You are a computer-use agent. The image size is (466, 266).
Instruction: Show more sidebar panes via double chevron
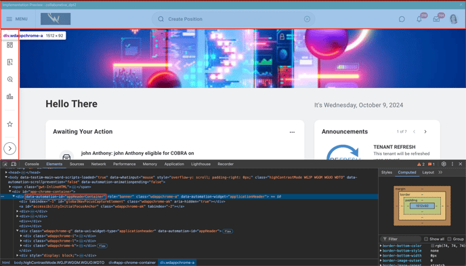coord(440,172)
